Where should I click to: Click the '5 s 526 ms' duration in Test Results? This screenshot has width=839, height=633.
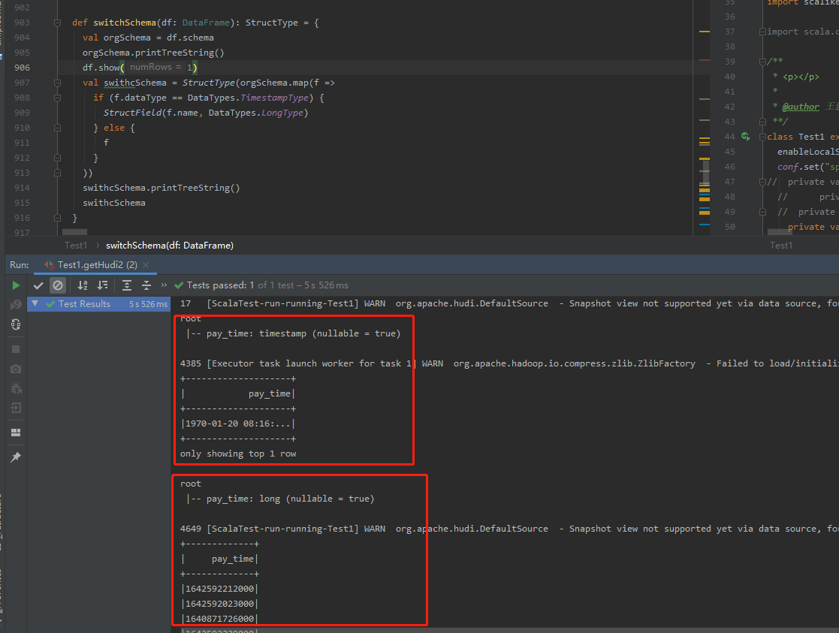(148, 304)
